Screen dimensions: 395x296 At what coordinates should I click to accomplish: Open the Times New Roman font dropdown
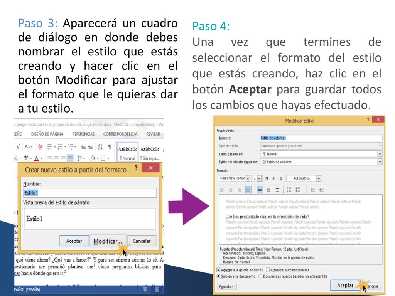[248, 178]
